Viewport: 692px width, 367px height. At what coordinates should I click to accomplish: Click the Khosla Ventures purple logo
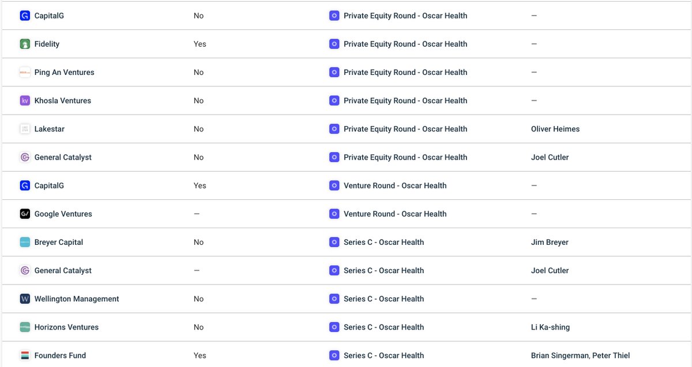25,100
